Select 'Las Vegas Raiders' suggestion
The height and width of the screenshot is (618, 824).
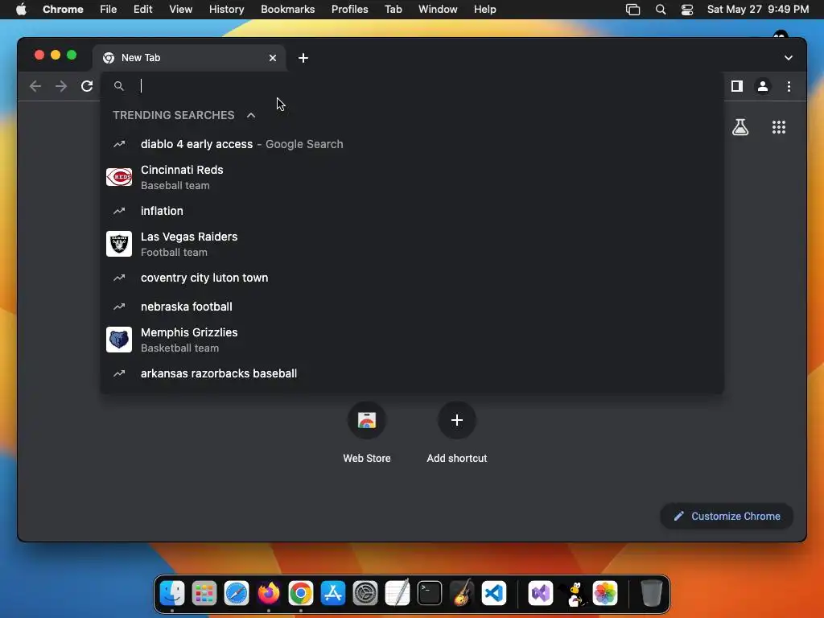[412, 244]
